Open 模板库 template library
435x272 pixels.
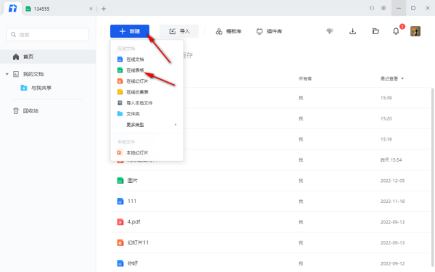tap(228, 31)
